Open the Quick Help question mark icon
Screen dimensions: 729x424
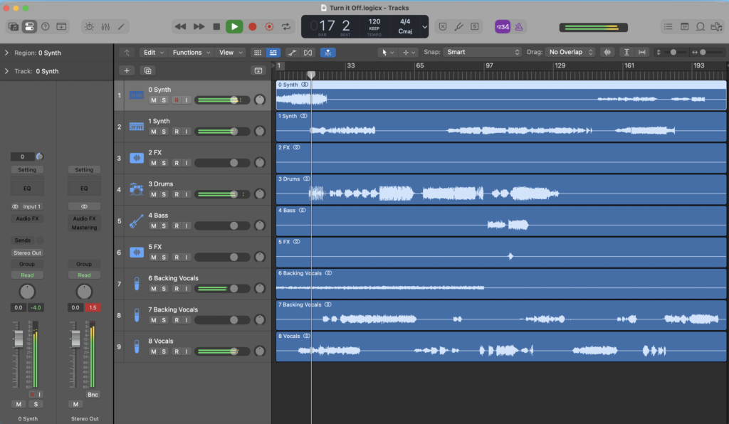pyautogui.click(x=46, y=26)
